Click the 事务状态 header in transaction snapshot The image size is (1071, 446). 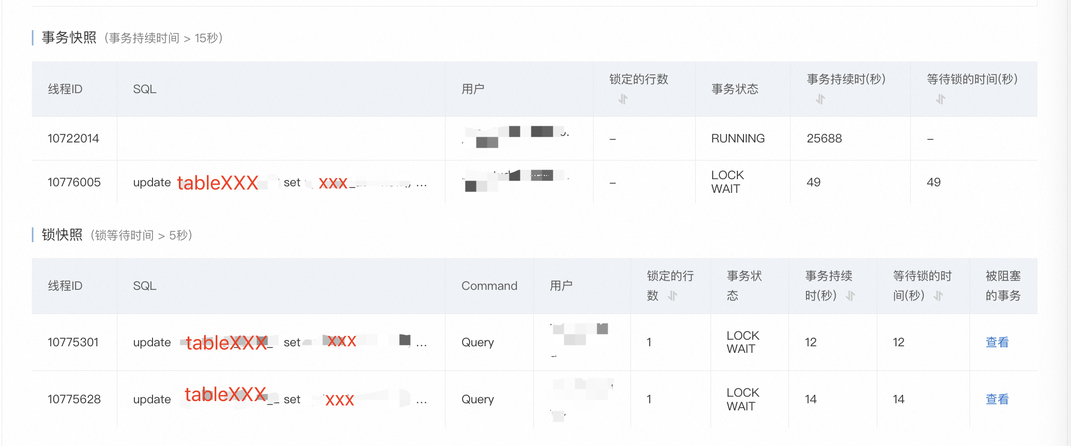[735, 89]
